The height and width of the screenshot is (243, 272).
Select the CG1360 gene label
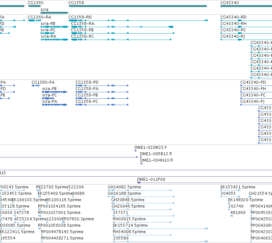click(35, 3)
